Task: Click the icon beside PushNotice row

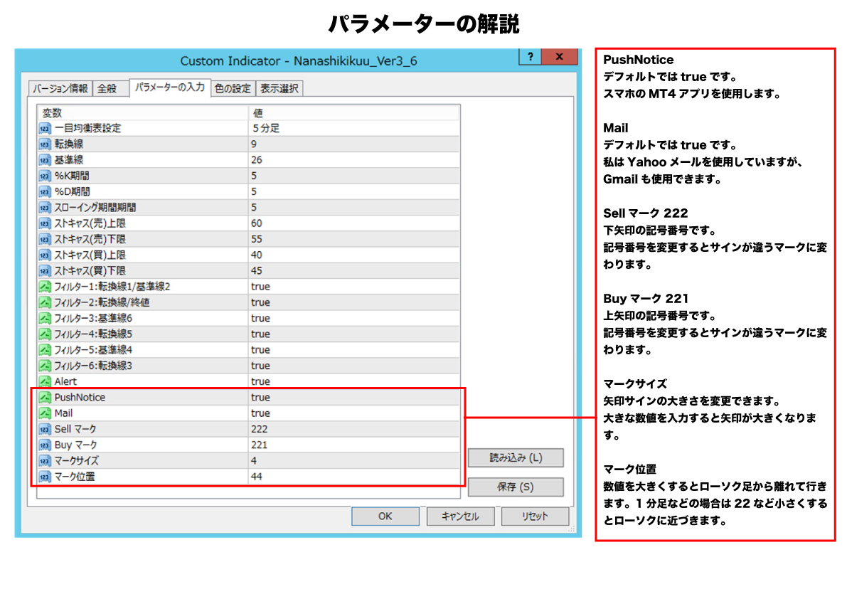Action: [x=45, y=398]
